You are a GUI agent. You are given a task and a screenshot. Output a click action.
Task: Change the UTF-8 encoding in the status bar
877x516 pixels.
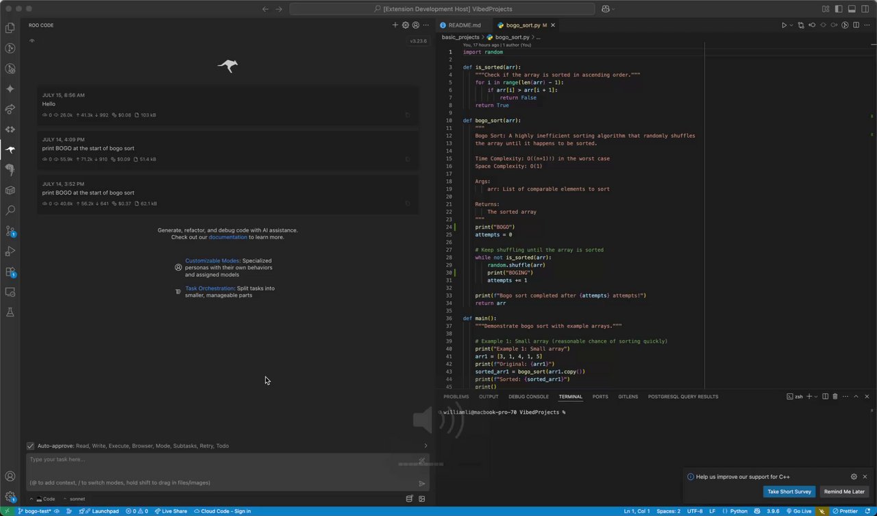(695, 511)
